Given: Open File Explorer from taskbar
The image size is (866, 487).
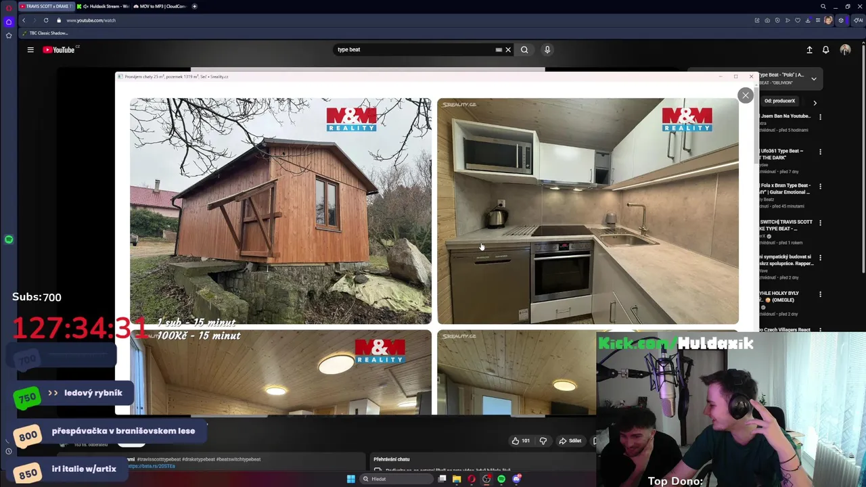Looking at the screenshot, I should click(457, 479).
